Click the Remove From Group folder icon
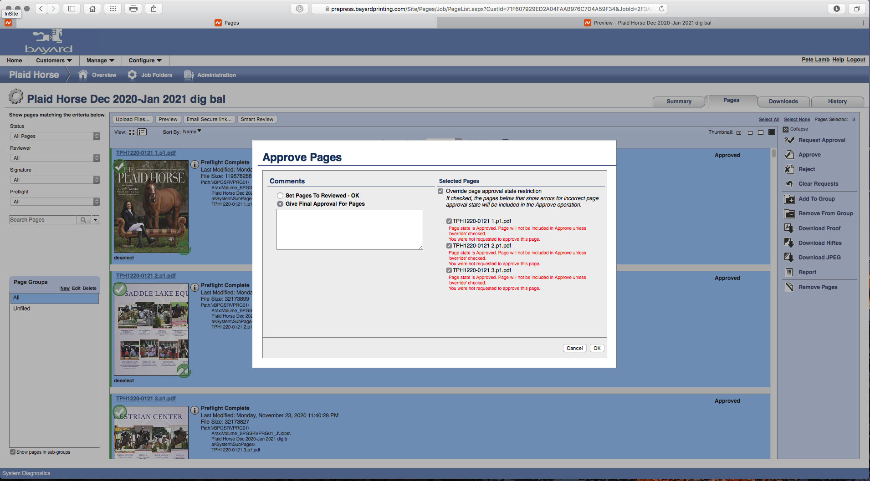Viewport: 870px width, 481px height. pos(789,213)
